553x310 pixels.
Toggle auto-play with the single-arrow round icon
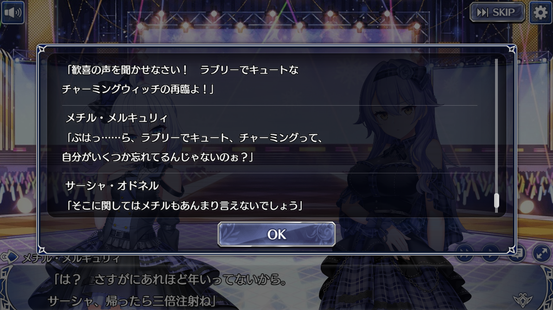coord(490,252)
